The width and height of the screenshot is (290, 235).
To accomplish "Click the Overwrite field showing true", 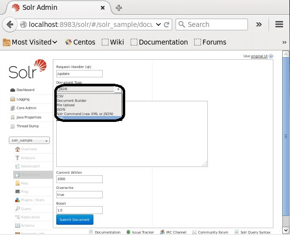I will pos(79,195).
